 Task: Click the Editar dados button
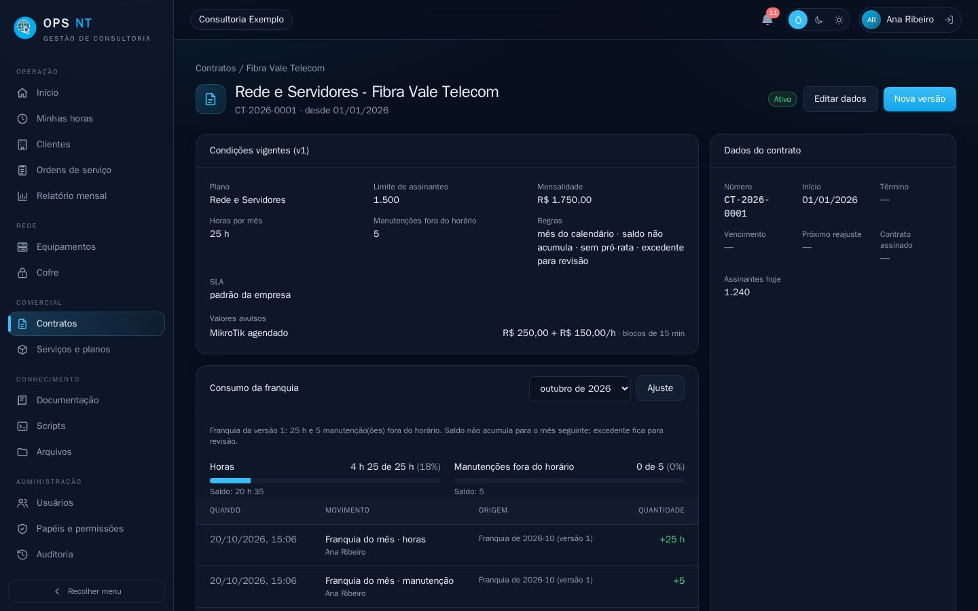[x=840, y=99]
